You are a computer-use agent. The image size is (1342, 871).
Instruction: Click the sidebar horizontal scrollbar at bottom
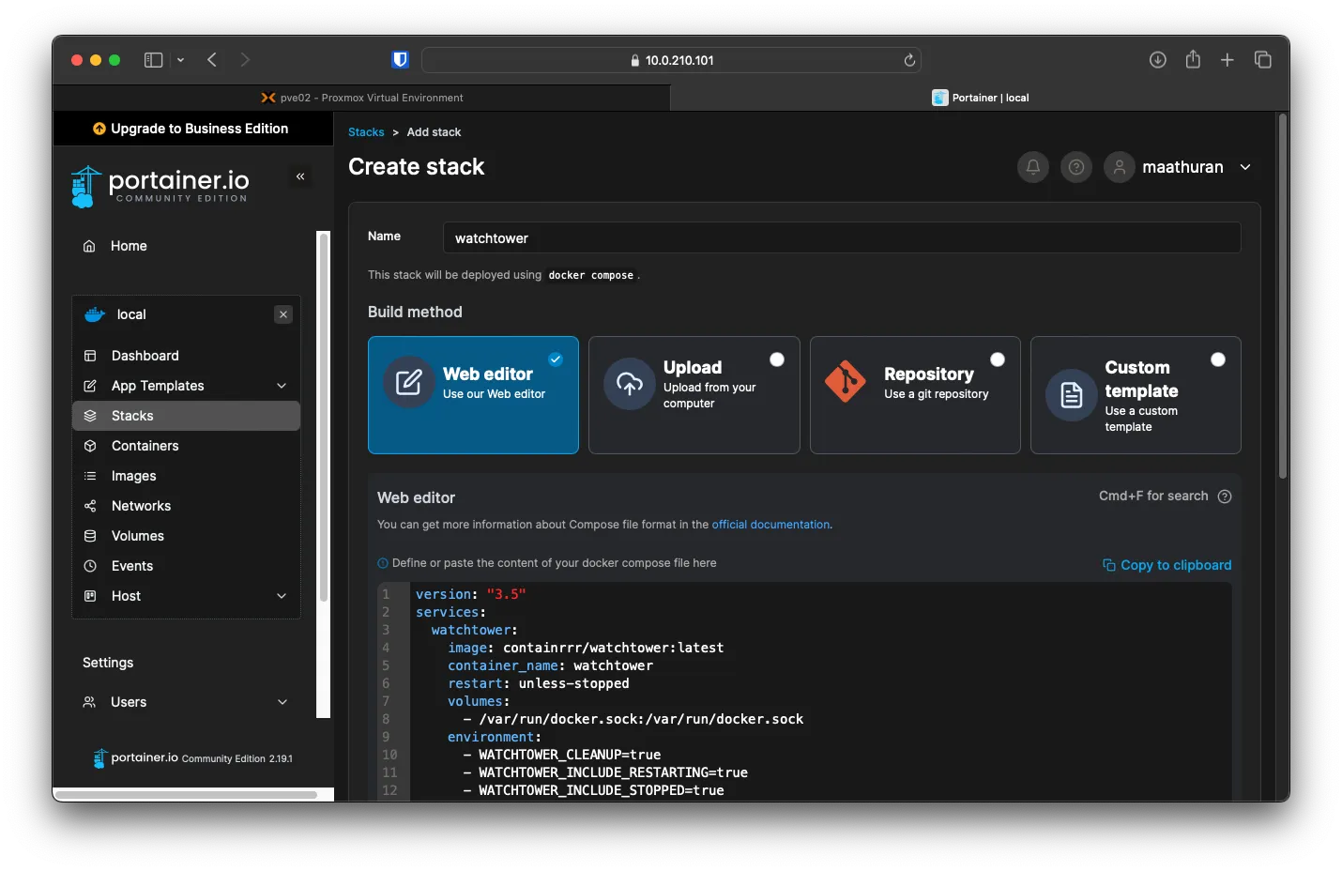pyautogui.click(x=185, y=795)
